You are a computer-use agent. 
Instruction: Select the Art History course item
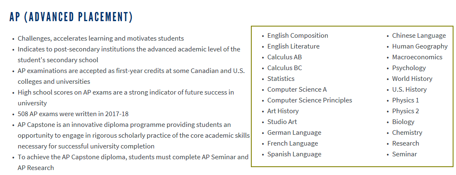pyautogui.click(x=283, y=111)
